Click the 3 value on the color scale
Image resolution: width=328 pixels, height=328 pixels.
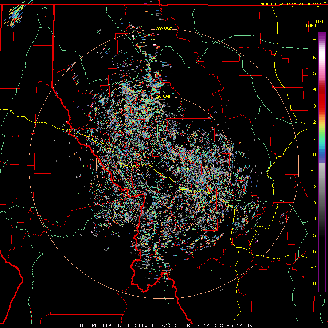[x=315, y=106]
